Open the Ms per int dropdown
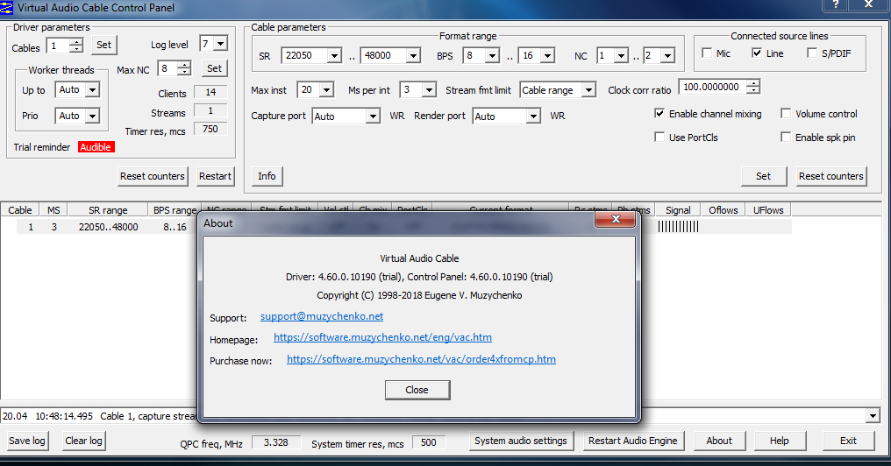The width and height of the screenshot is (891, 466). [429, 89]
